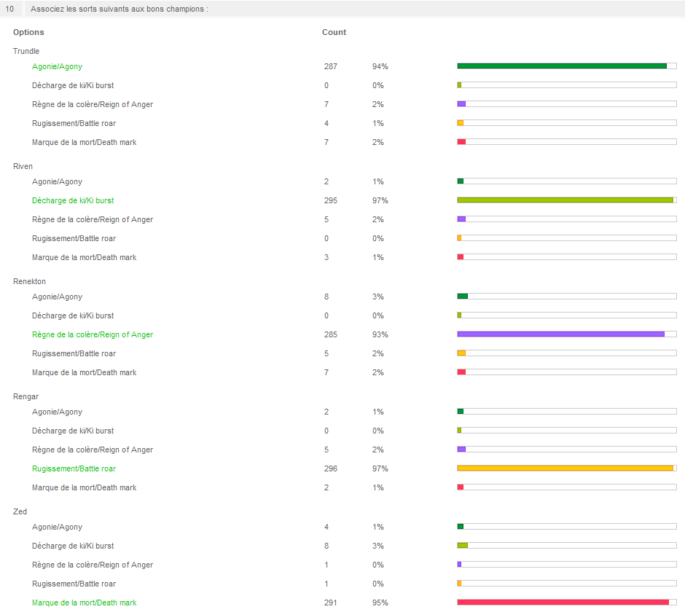Click 'Agonie/Agony' under Renekton
This screenshot has width=685, height=612.
click(x=58, y=297)
